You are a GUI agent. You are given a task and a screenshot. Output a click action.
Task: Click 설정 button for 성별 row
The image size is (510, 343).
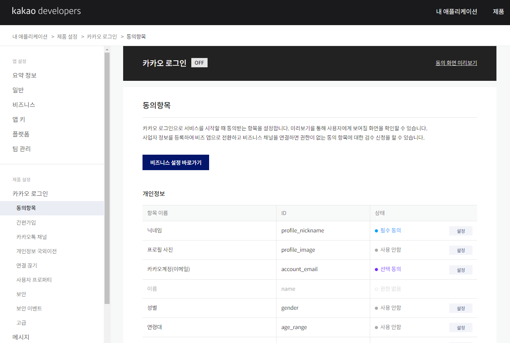pos(461,308)
